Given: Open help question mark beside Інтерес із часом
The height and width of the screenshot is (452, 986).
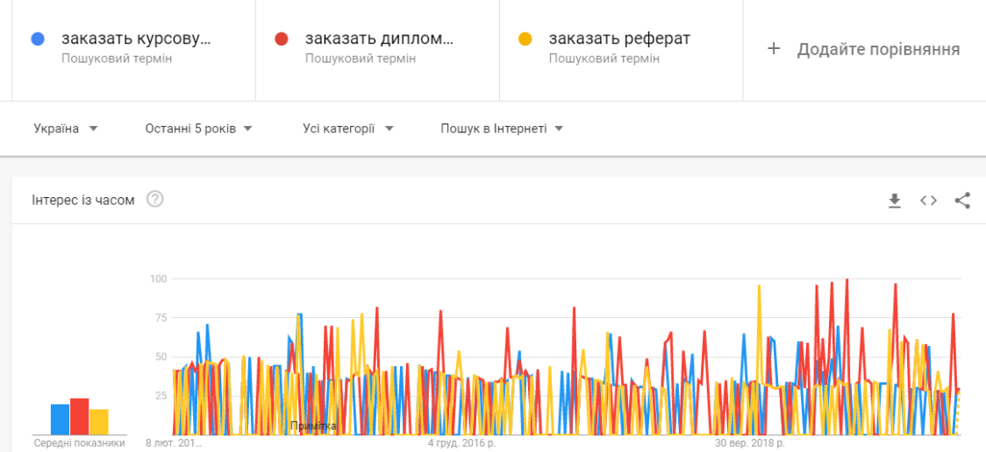Looking at the screenshot, I should click(x=154, y=200).
